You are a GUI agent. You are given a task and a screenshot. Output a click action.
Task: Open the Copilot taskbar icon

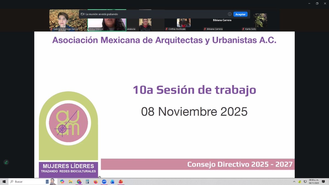click(x=62, y=182)
